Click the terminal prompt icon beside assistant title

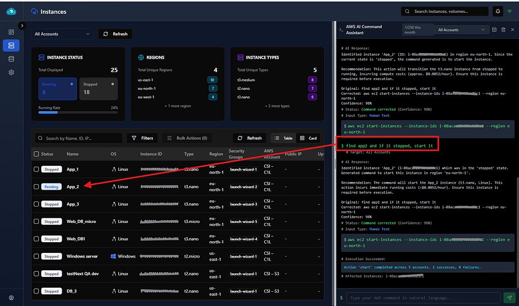[x=341, y=30]
